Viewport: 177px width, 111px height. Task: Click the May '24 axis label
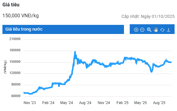[x=67, y=103]
